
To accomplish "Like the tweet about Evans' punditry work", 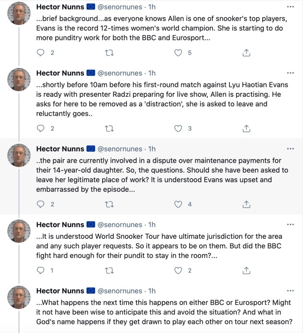I will pos(178,53).
